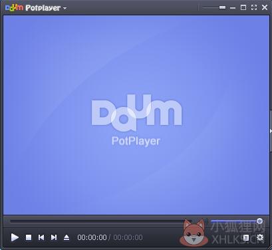Click the Daum logo in title bar
Image resolution: width=272 pixels, height=250 pixels.
pos(14,8)
